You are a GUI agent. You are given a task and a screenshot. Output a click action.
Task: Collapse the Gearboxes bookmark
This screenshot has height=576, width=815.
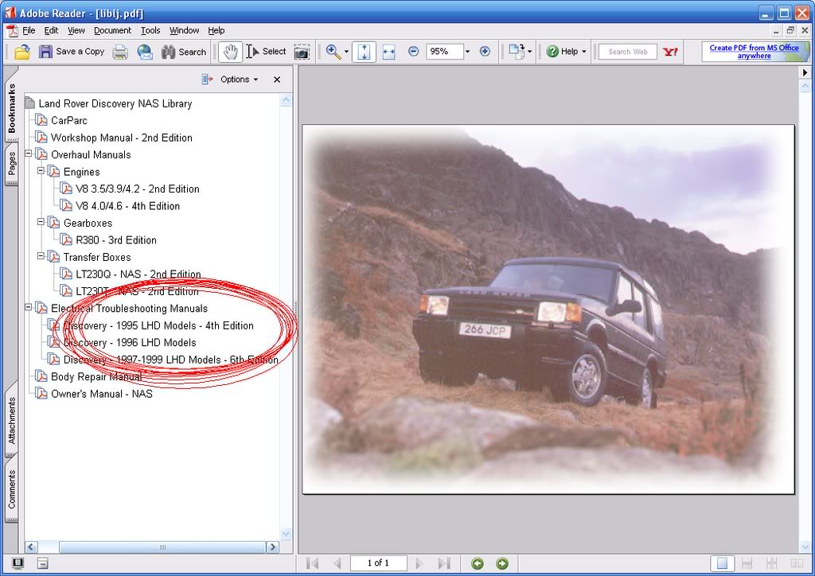pos(41,222)
